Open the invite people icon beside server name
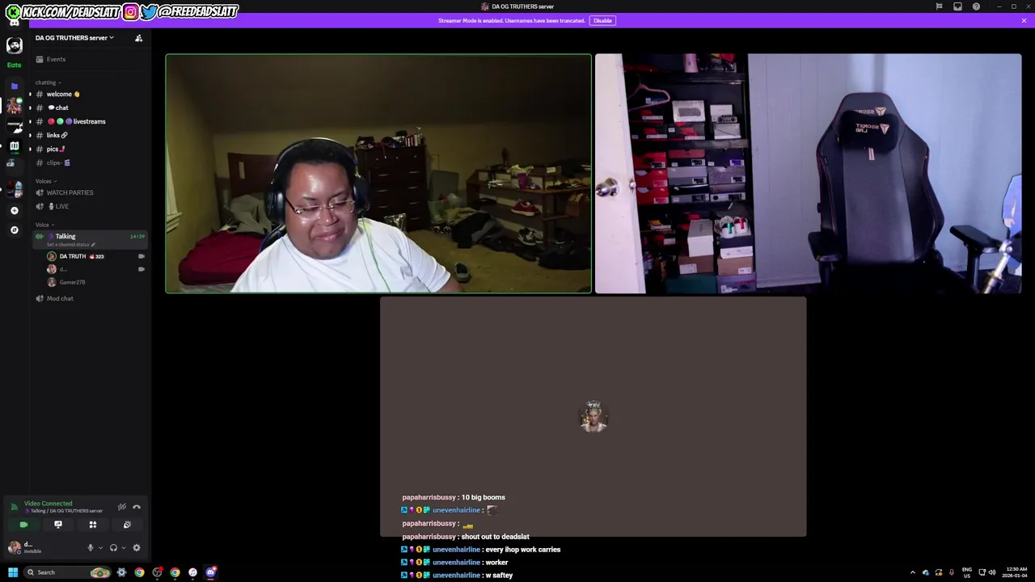1035x582 pixels. (138, 38)
